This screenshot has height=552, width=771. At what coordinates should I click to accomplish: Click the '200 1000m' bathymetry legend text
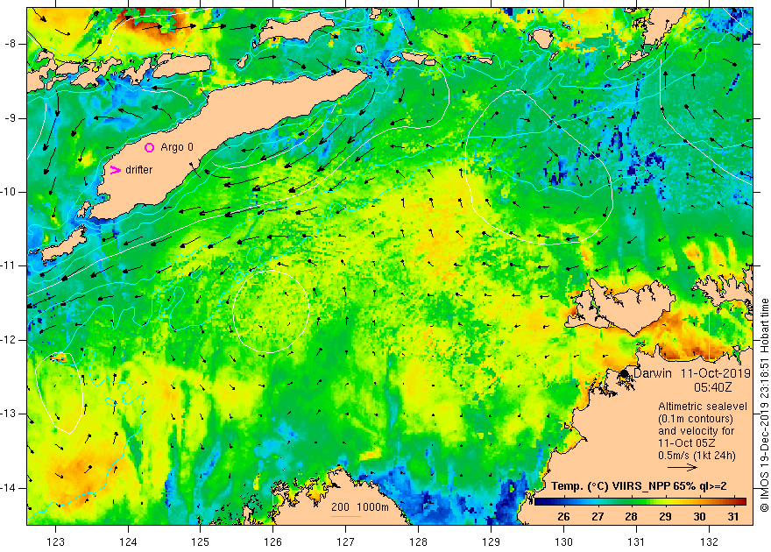pos(360,507)
